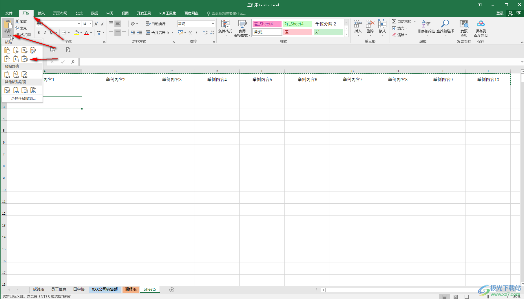Choose the Paste Formulas option icon
Viewport: 524px width, 299px height.
[16, 50]
